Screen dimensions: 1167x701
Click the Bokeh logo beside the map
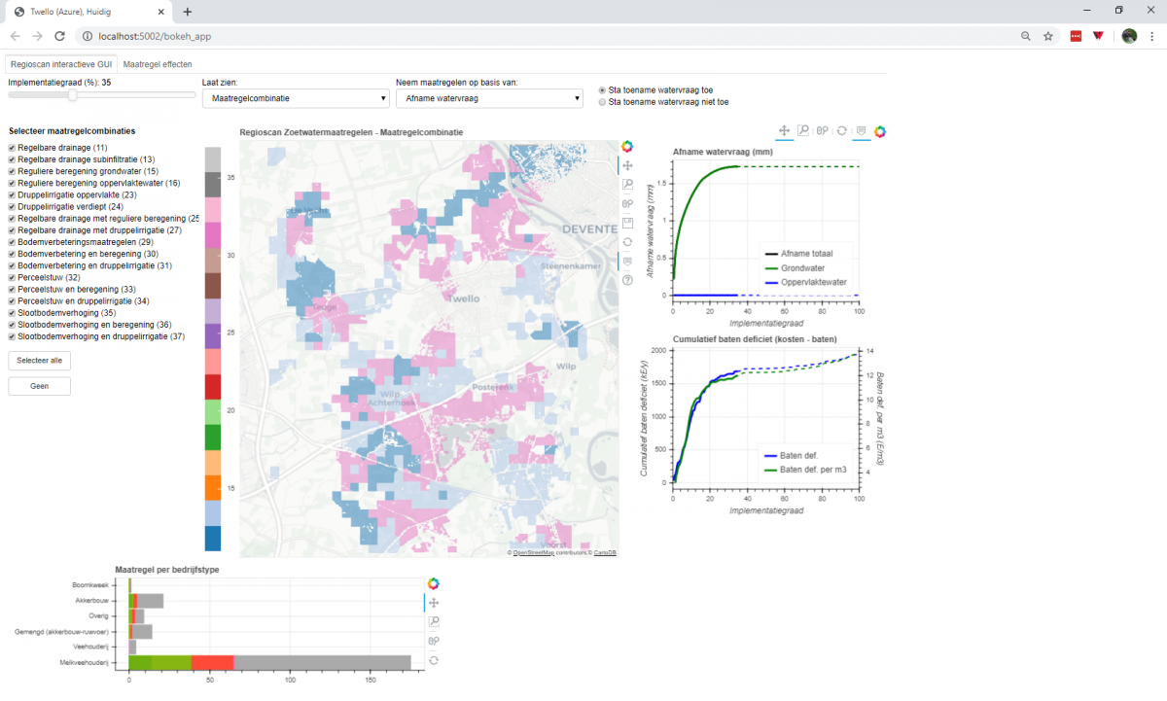tap(627, 146)
